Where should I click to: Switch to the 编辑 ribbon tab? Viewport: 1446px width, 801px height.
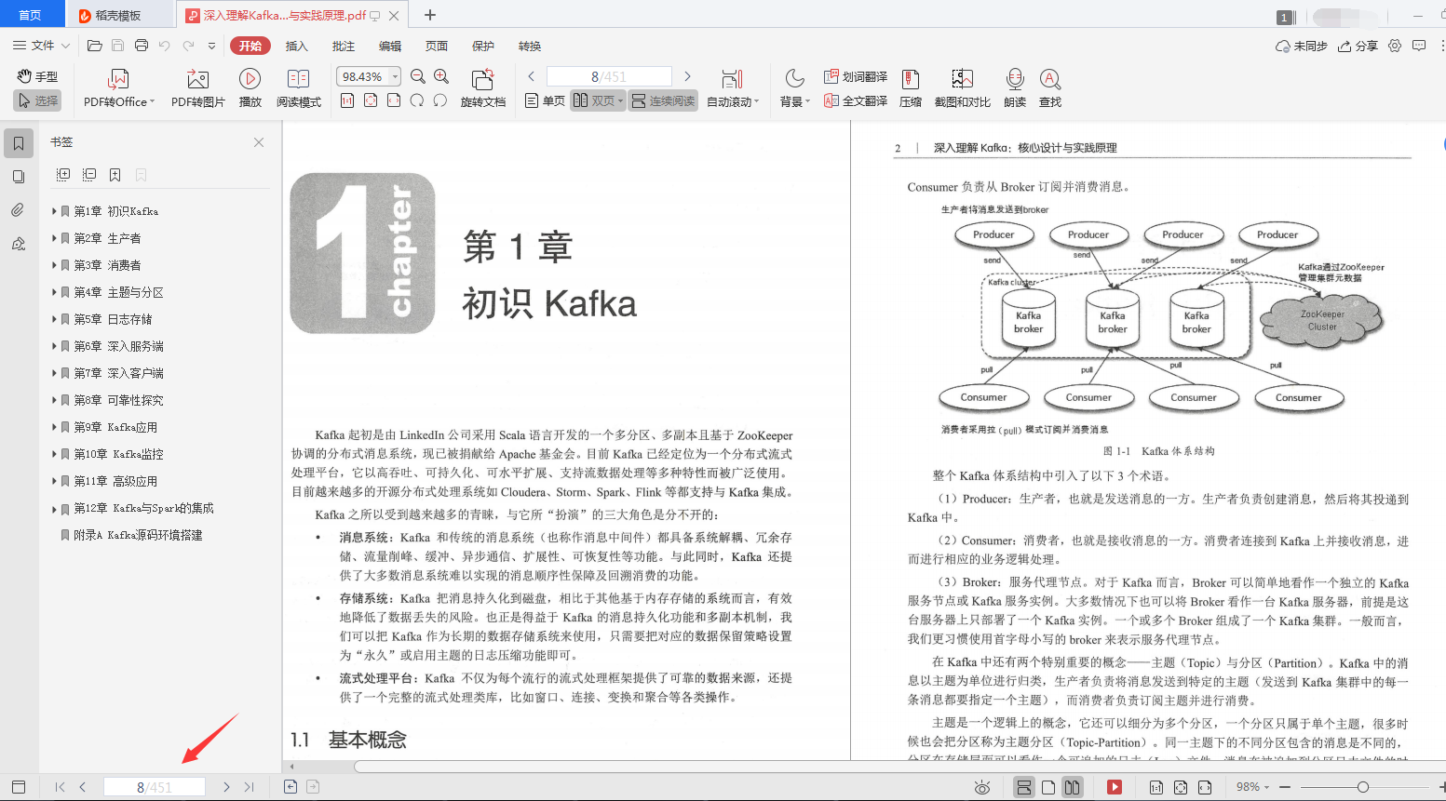(390, 46)
